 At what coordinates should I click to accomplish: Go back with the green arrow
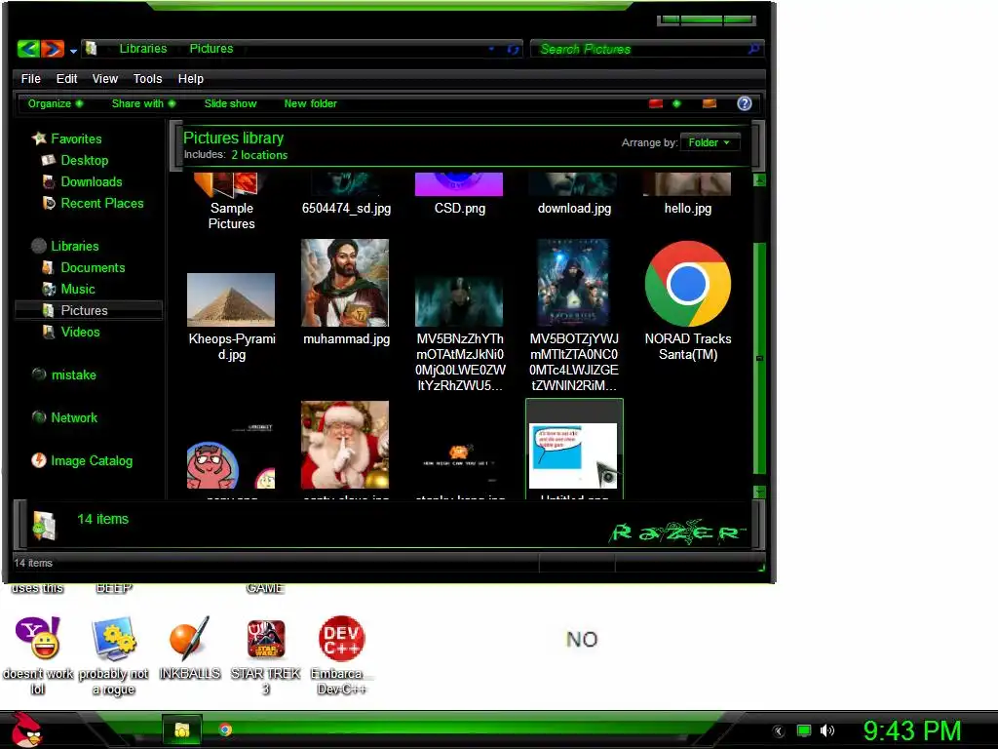(28, 49)
